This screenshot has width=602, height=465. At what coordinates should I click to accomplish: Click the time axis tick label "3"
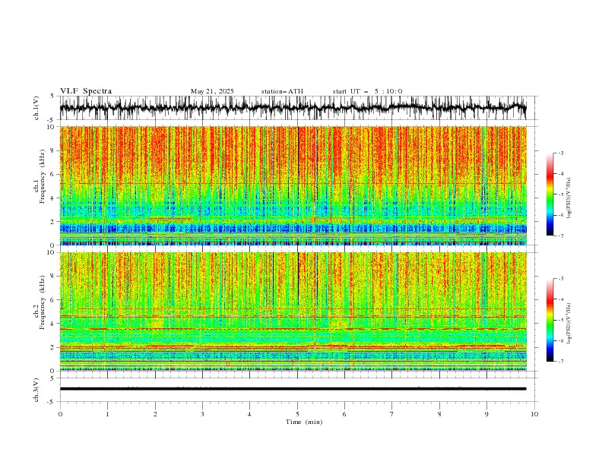pyautogui.click(x=202, y=414)
